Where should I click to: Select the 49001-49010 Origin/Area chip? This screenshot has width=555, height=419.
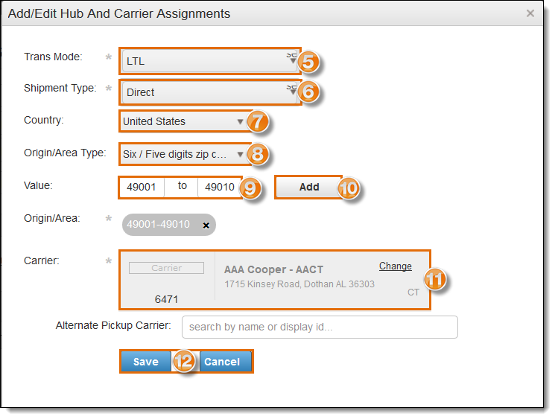point(159,224)
